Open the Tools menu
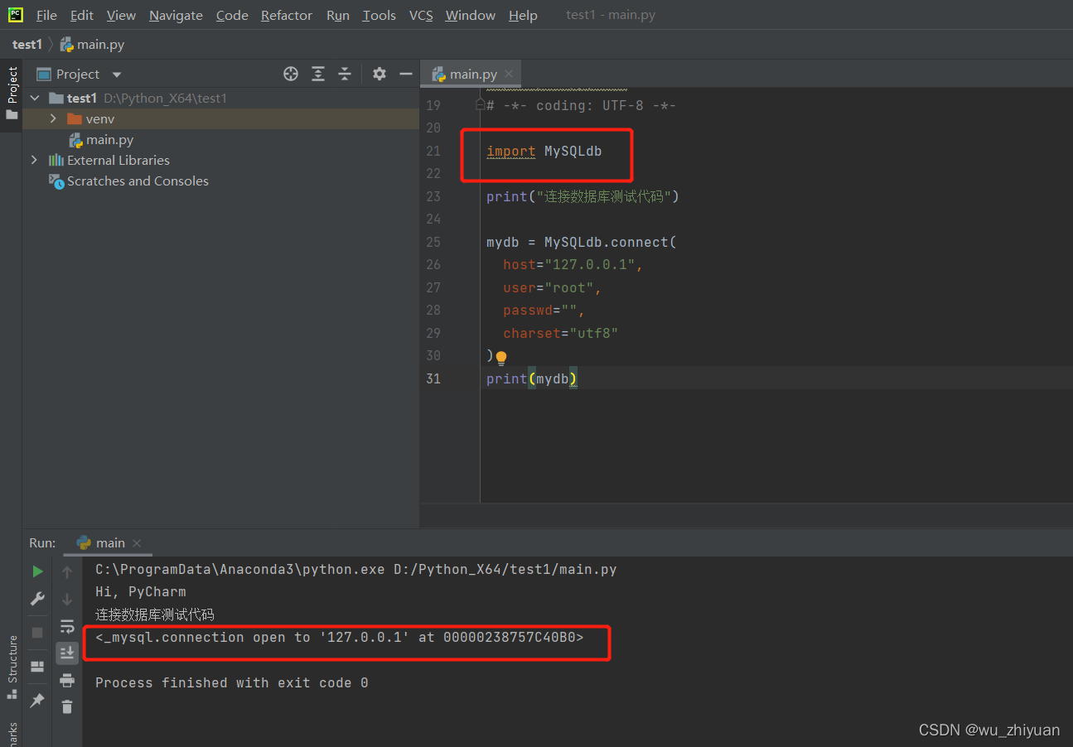 pyautogui.click(x=379, y=15)
